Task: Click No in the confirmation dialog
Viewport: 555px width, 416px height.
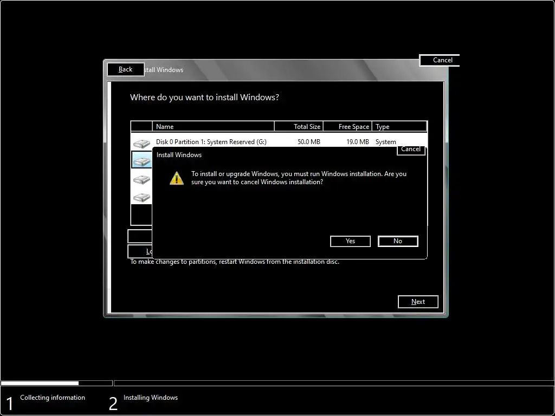Action: [398, 241]
